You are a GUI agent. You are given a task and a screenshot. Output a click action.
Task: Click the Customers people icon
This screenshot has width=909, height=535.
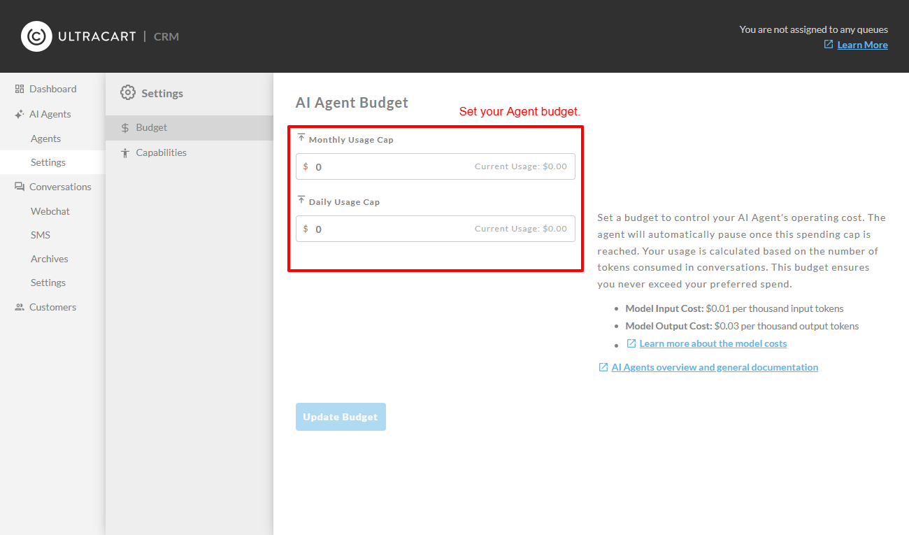click(20, 307)
